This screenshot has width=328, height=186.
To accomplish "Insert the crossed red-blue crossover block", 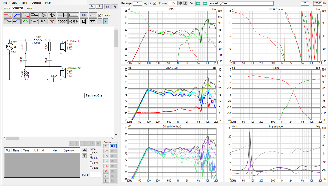I will point(35,21).
